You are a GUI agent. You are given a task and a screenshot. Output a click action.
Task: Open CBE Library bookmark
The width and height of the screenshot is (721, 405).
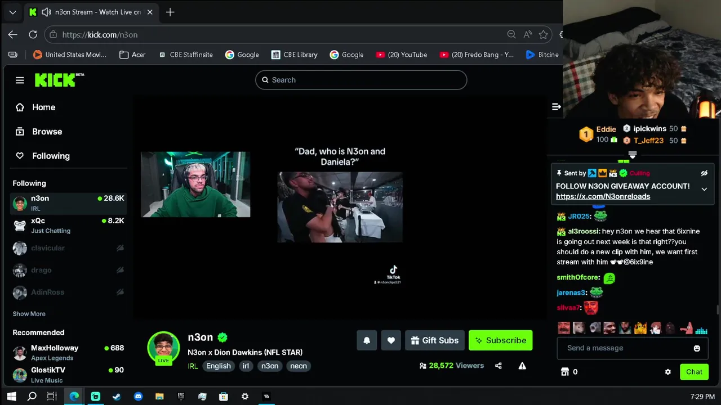295,55
